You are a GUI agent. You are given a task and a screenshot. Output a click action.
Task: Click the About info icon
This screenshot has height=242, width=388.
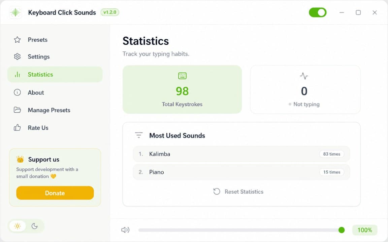coord(17,92)
